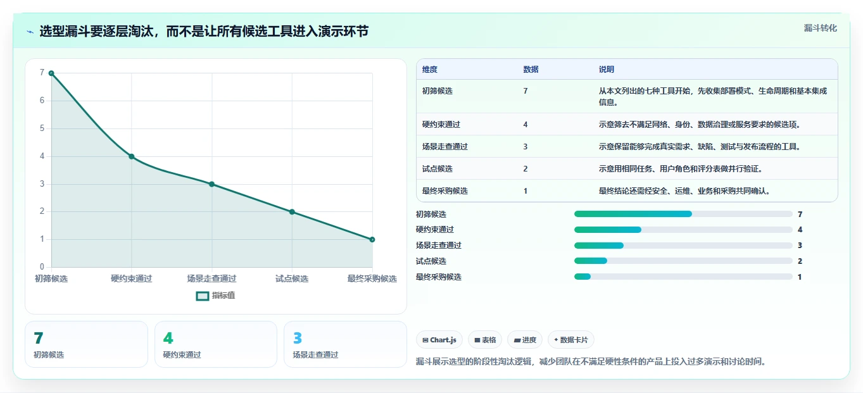Screen dimensions: 863x393
Task: Click the progress bar for 试点候选
Action: tap(683, 261)
